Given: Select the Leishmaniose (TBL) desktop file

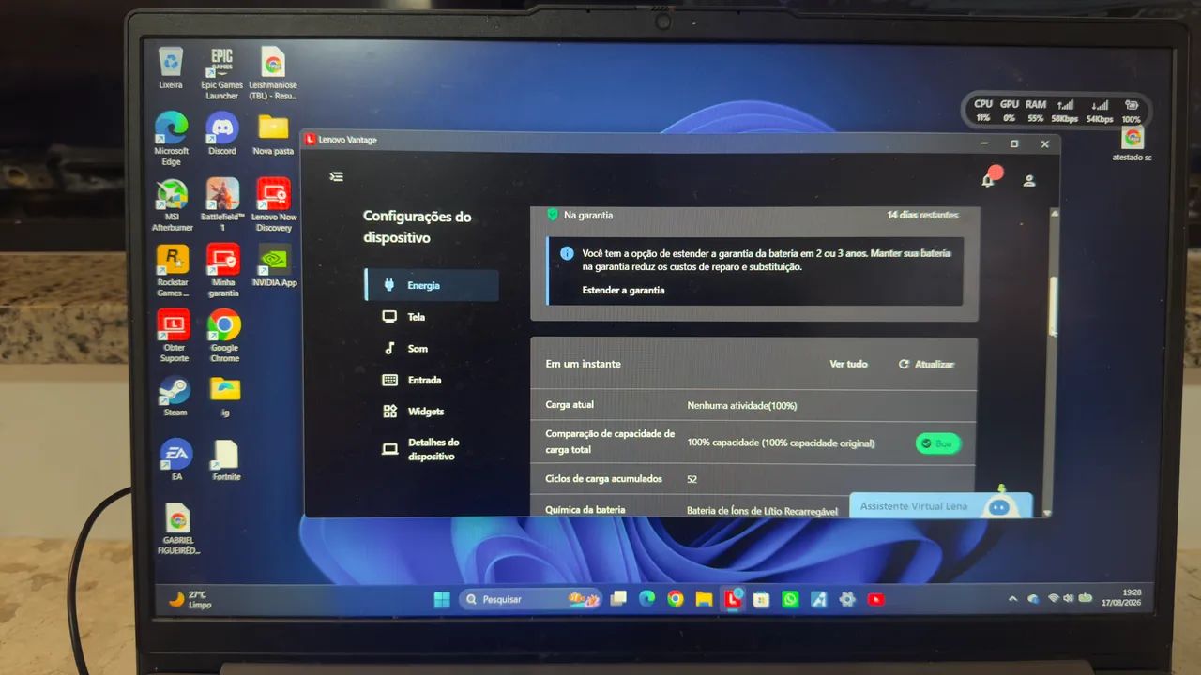Looking at the screenshot, I should tap(273, 73).
